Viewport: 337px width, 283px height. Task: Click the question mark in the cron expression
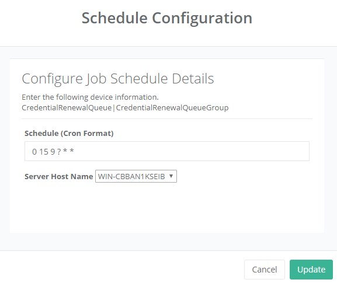coord(59,152)
